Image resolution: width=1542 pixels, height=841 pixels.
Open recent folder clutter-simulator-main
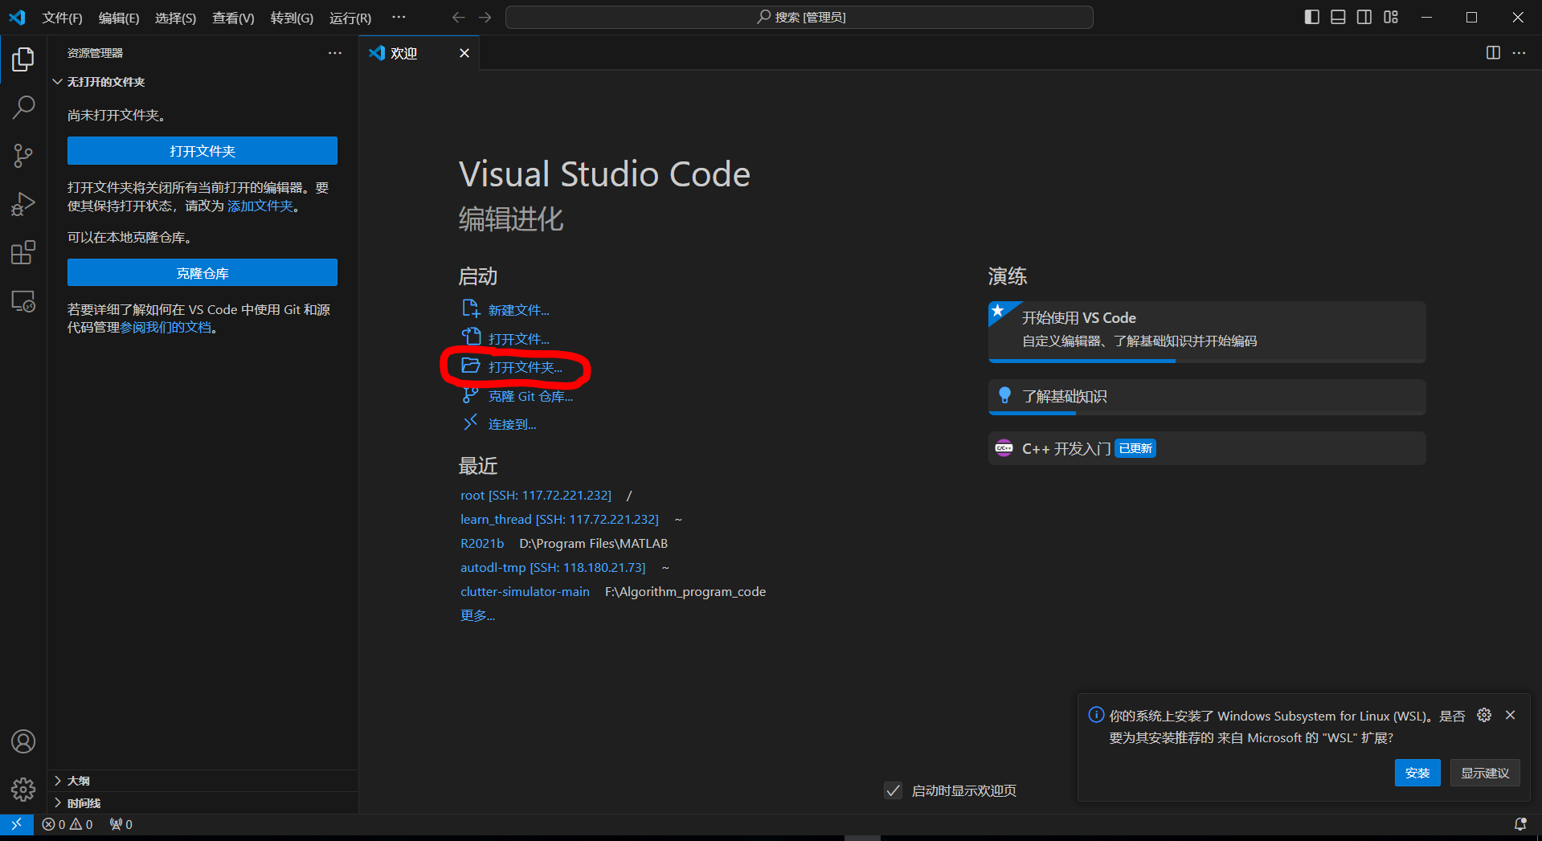coord(525,592)
